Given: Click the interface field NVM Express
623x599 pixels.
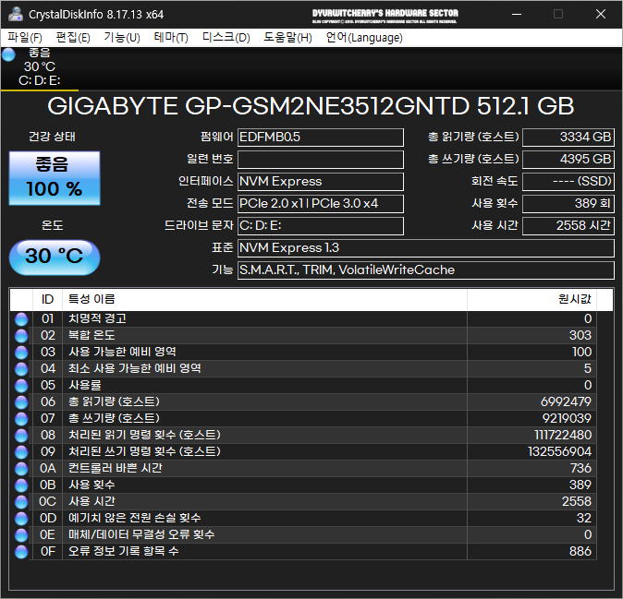Looking at the screenshot, I should 320,182.
